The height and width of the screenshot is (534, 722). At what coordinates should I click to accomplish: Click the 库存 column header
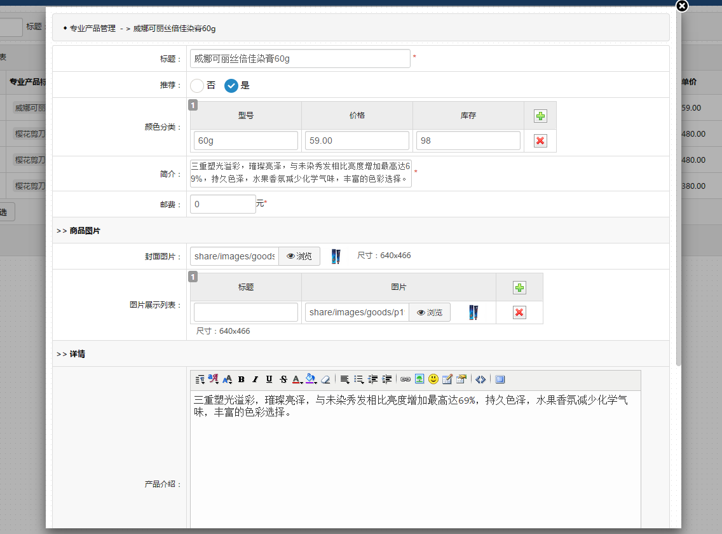(468, 116)
